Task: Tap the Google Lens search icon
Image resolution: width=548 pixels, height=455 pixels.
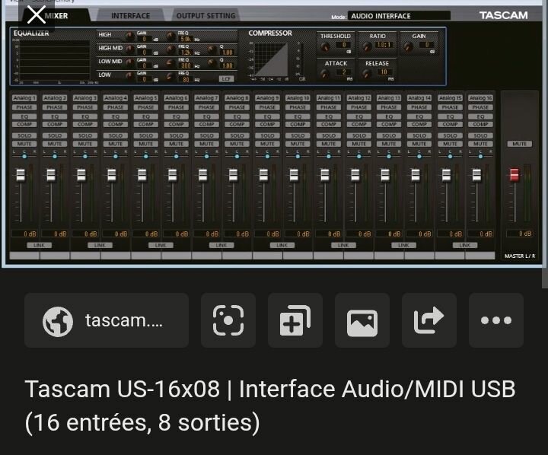Action: click(x=228, y=320)
